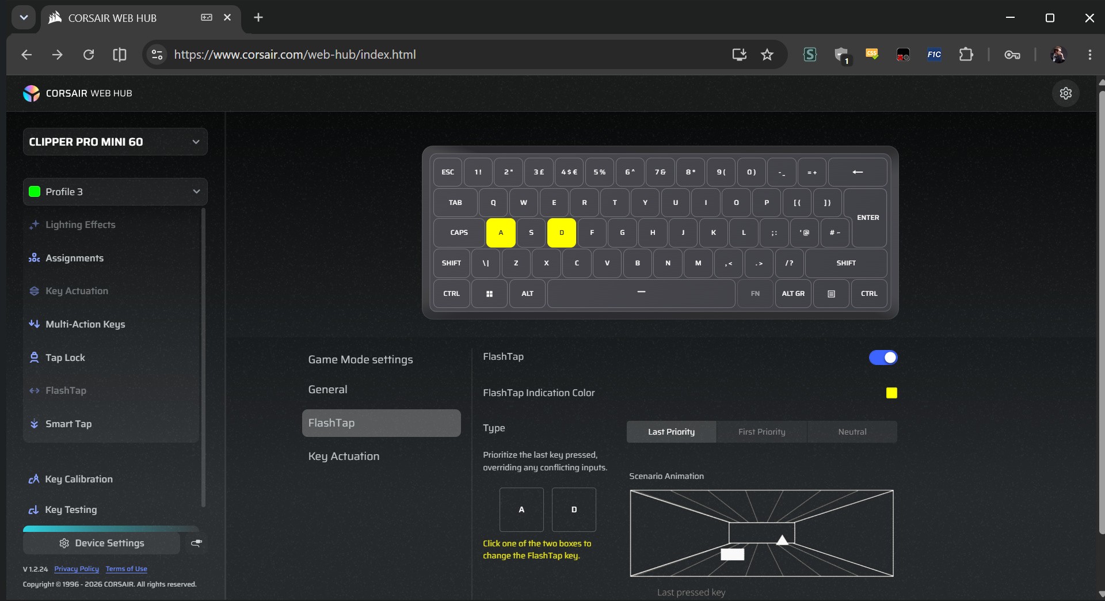Open the browser profile avatar
Screen dimensions: 1105x601
(x=1058, y=55)
